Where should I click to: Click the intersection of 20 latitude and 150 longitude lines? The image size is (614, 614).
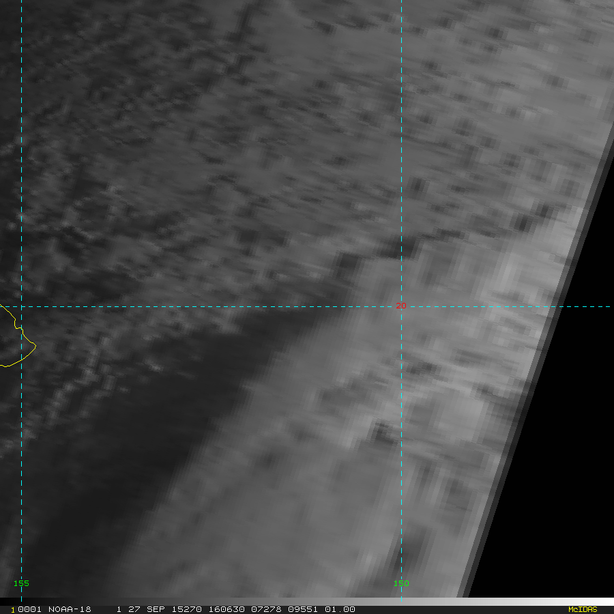point(401,306)
